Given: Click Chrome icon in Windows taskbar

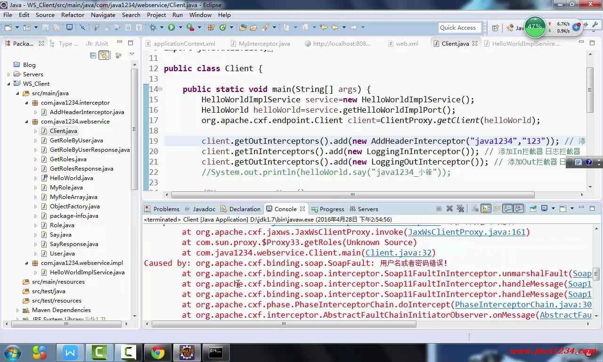Looking at the screenshot, I should pos(158,352).
